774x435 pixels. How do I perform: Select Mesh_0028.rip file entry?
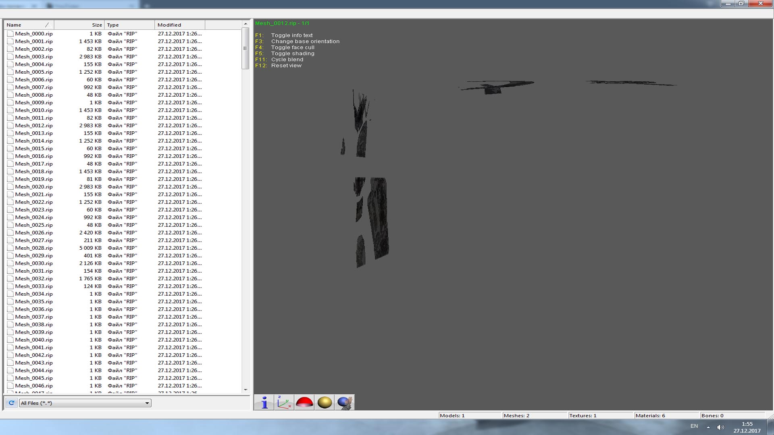coord(34,248)
